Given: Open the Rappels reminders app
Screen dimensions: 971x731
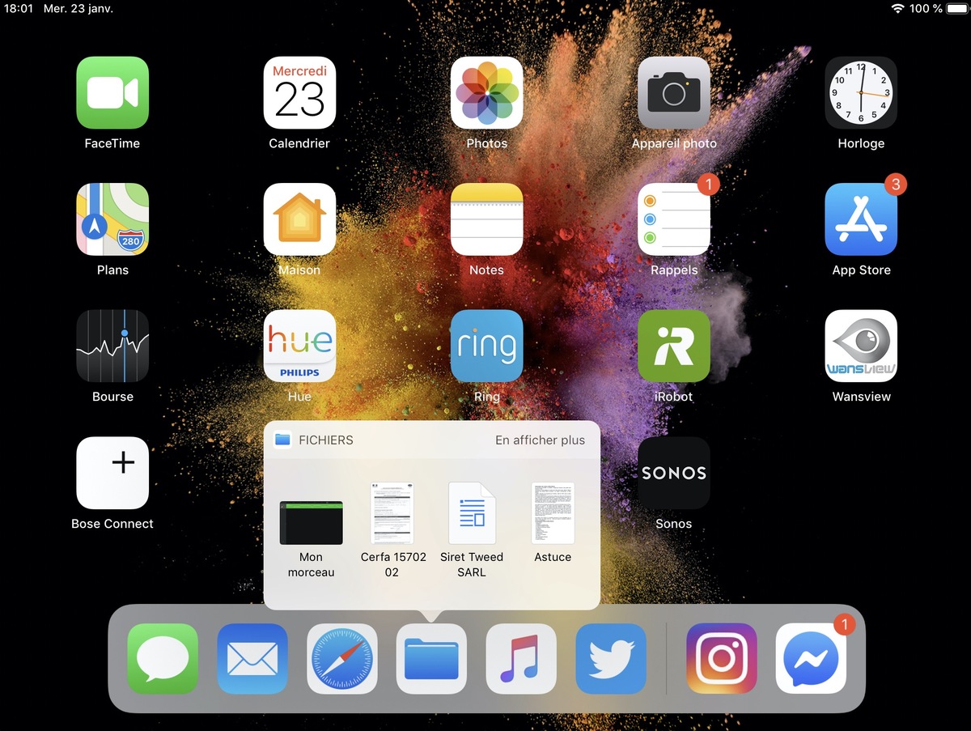Looking at the screenshot, I should pos(674,219).
